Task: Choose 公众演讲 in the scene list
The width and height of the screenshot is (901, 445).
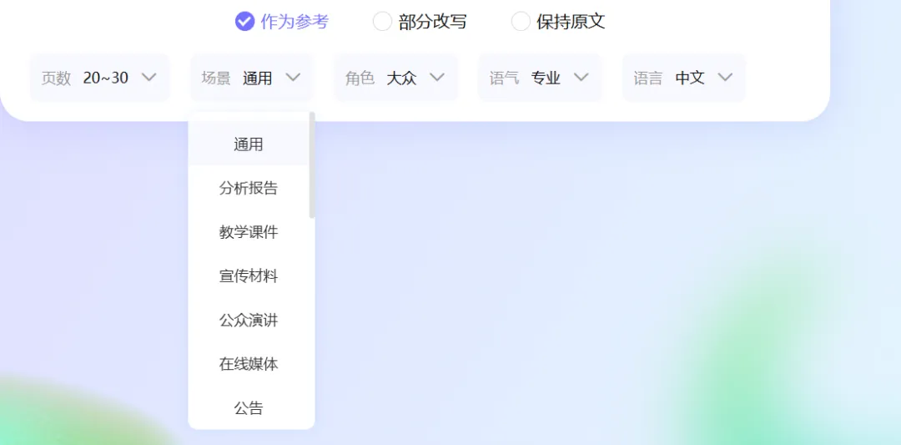Action: point(249,321)
